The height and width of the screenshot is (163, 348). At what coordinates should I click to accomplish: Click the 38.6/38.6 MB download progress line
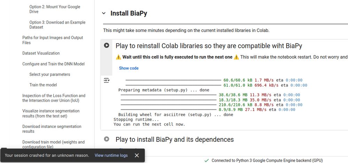coord(210,95)
